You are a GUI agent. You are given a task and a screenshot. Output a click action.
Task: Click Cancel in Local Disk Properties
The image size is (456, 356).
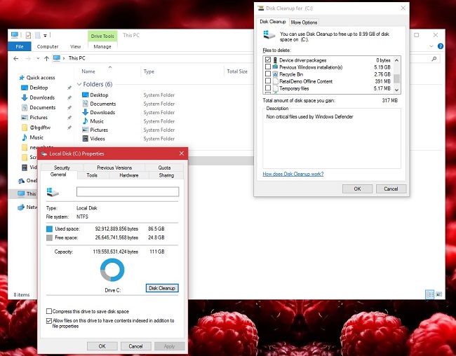pos(135,346)
